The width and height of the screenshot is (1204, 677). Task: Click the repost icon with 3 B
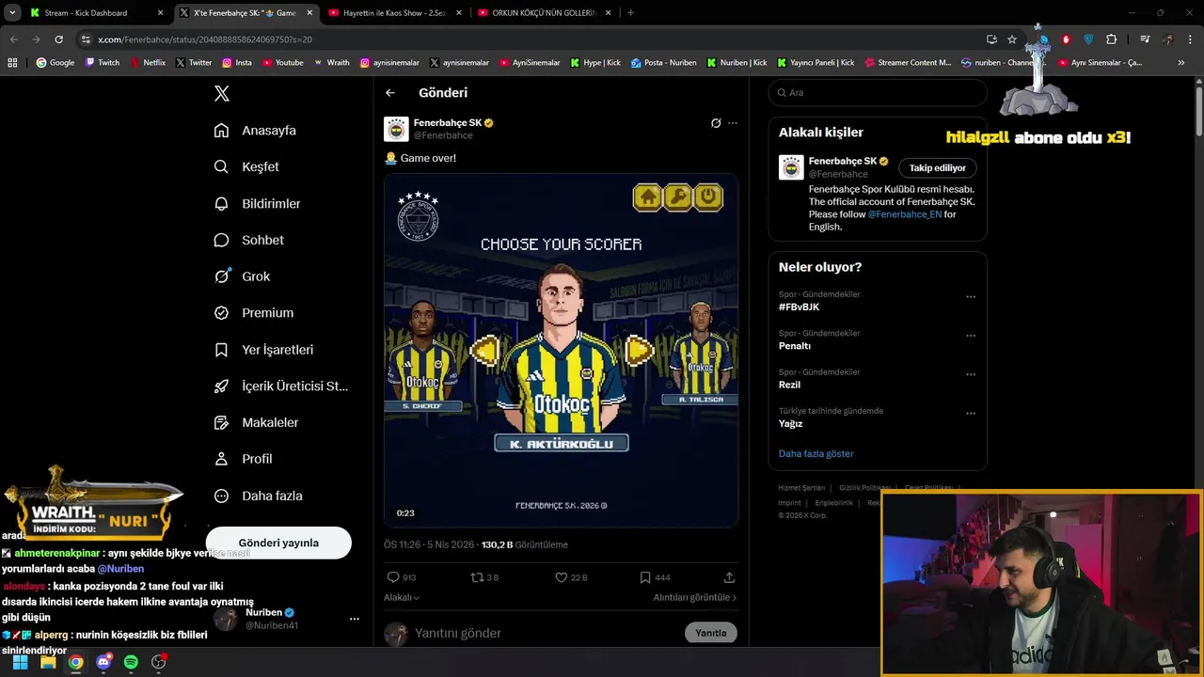point(477,577)
